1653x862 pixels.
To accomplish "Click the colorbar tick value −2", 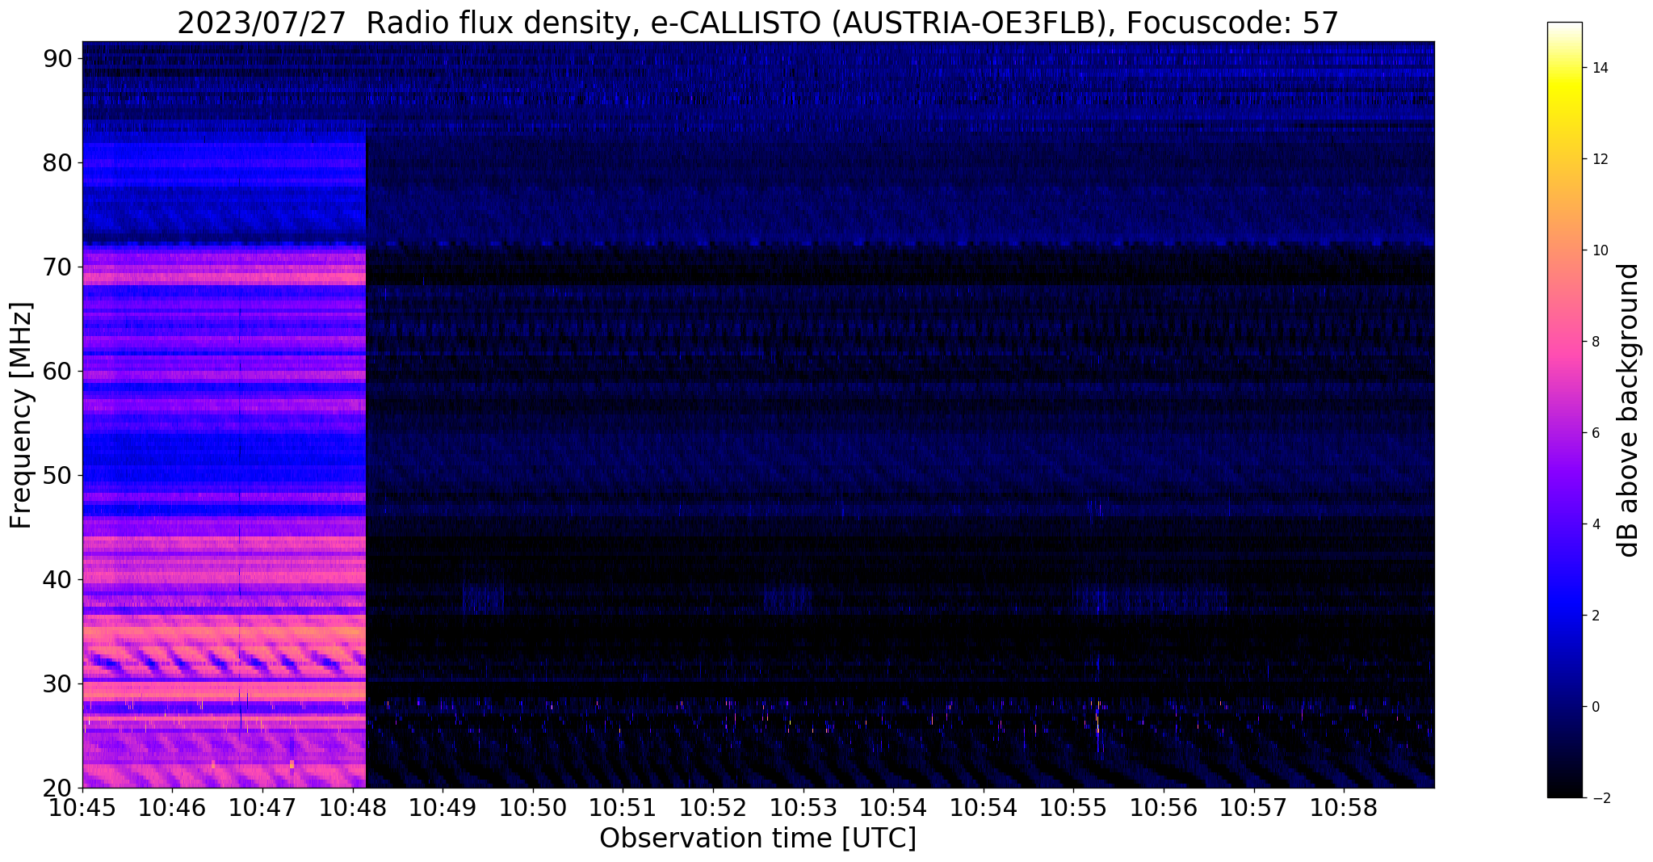I will click(1600, 799).
